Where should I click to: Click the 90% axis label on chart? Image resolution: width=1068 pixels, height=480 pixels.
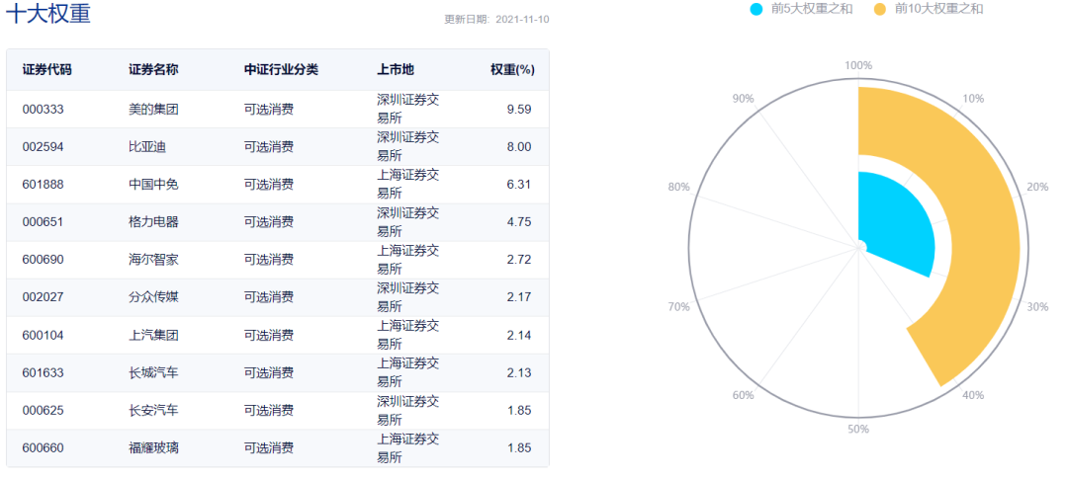pyautogui.click(x=743, y=98)
